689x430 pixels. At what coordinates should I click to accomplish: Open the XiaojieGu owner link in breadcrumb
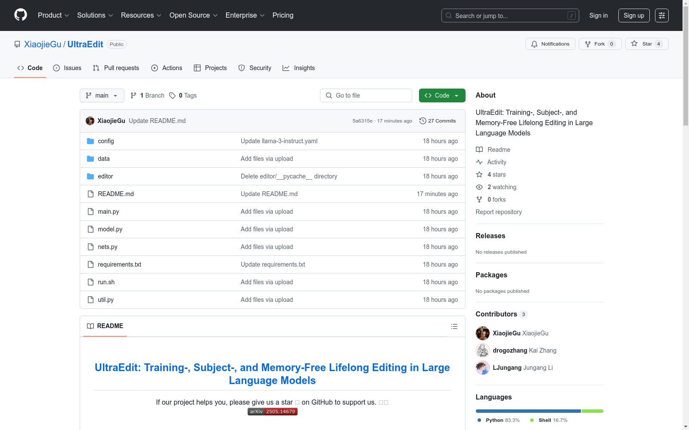pyautogui.click(x=43, y=44)
